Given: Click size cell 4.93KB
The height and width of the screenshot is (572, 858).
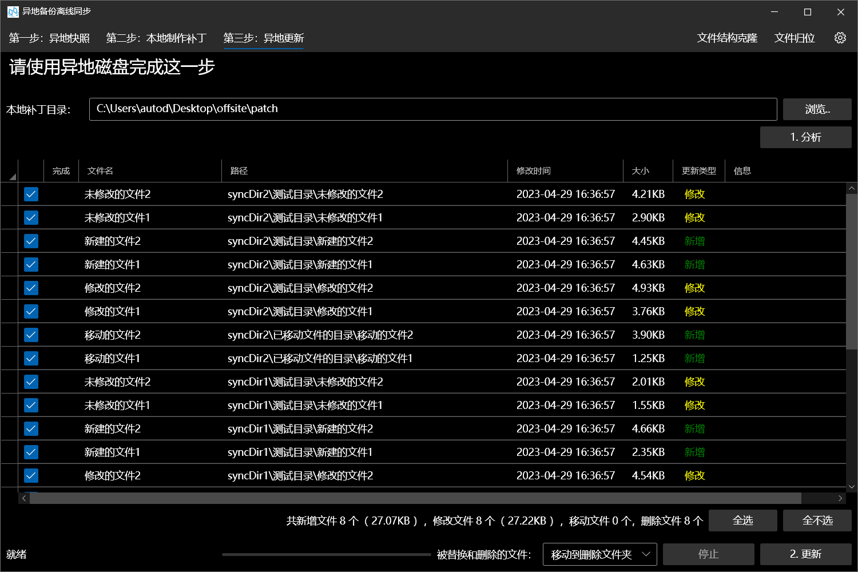Looking at the screenshot, I should coord(648,288).
